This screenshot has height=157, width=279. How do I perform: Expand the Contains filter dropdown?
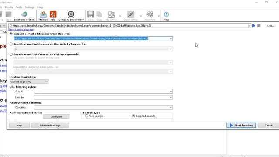[170, 107]
